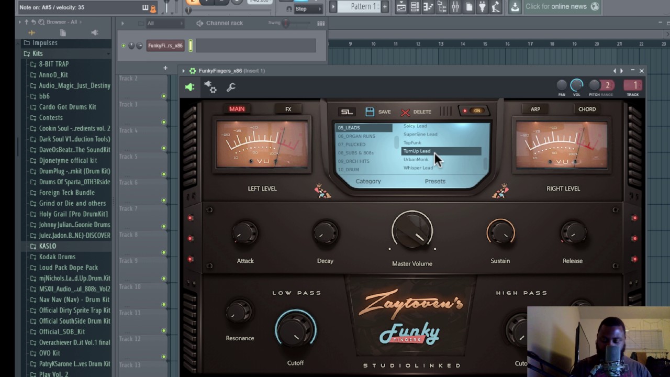This screenshot has height=377, width=670.
Task: Expand the Kits folder in browser
Action: [x=38, y=53]
